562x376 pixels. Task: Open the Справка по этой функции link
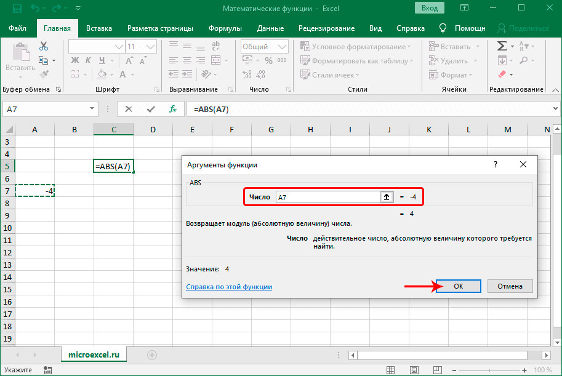click(x=229, y=287)
